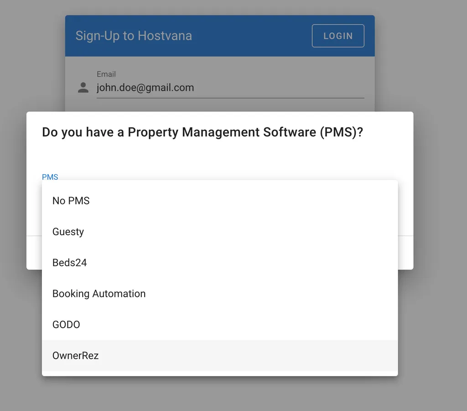The width and height of the screenshot is (467, 411).
Task: Select Beds24 in the dropdown
Action: click(220, 263)
